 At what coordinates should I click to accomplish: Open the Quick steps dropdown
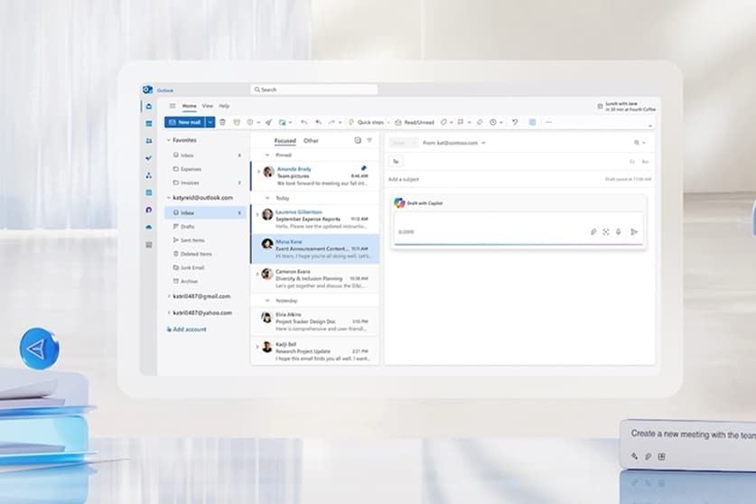388,123
